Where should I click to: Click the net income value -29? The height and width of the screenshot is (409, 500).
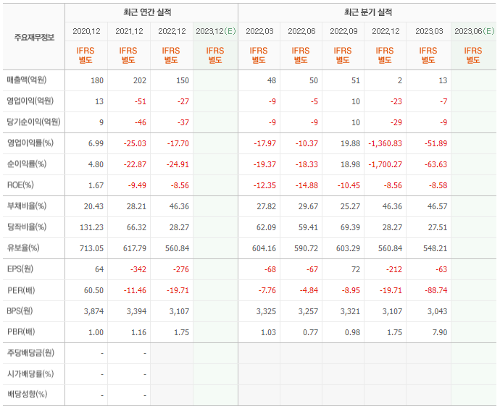coord(396,122)
